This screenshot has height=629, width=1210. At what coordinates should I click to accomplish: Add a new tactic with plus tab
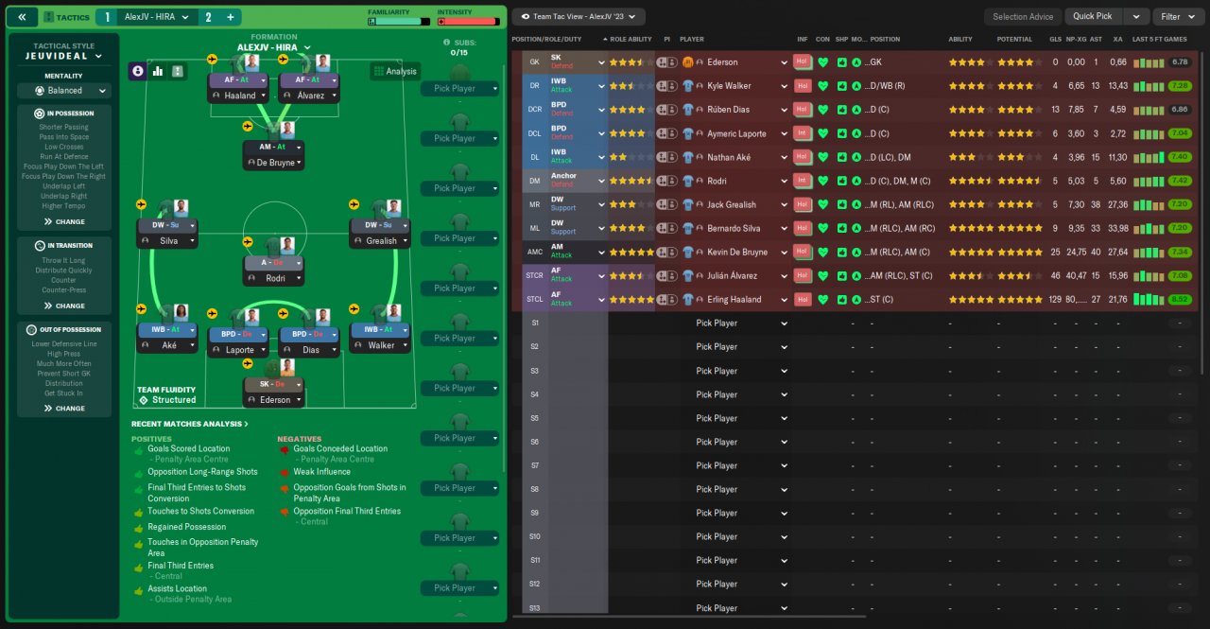point(230,17)
